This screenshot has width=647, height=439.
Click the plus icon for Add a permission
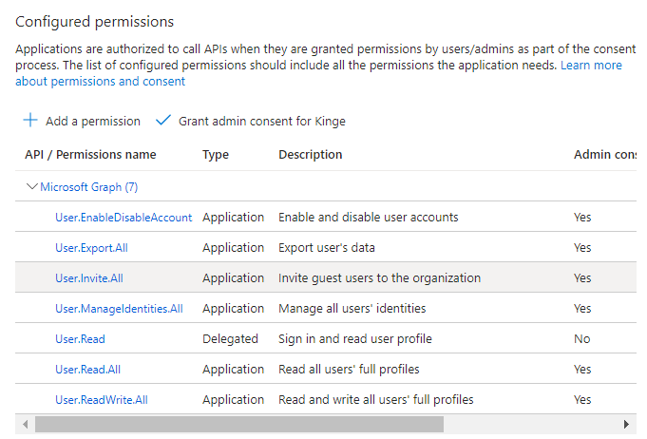pyautogui.click(x=30, y=121)
